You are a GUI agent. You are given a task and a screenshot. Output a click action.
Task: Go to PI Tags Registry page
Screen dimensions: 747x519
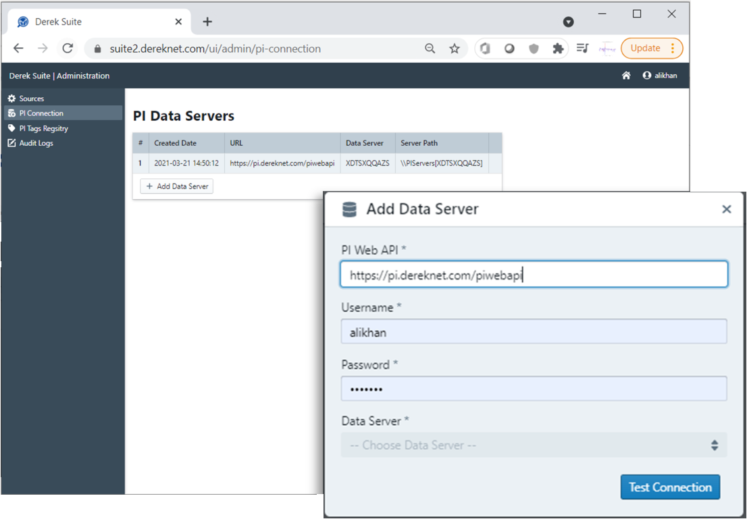[43, 128]
